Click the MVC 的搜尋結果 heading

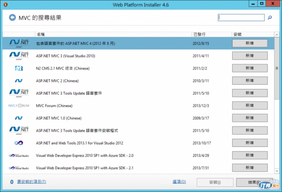tap(40, 18)
